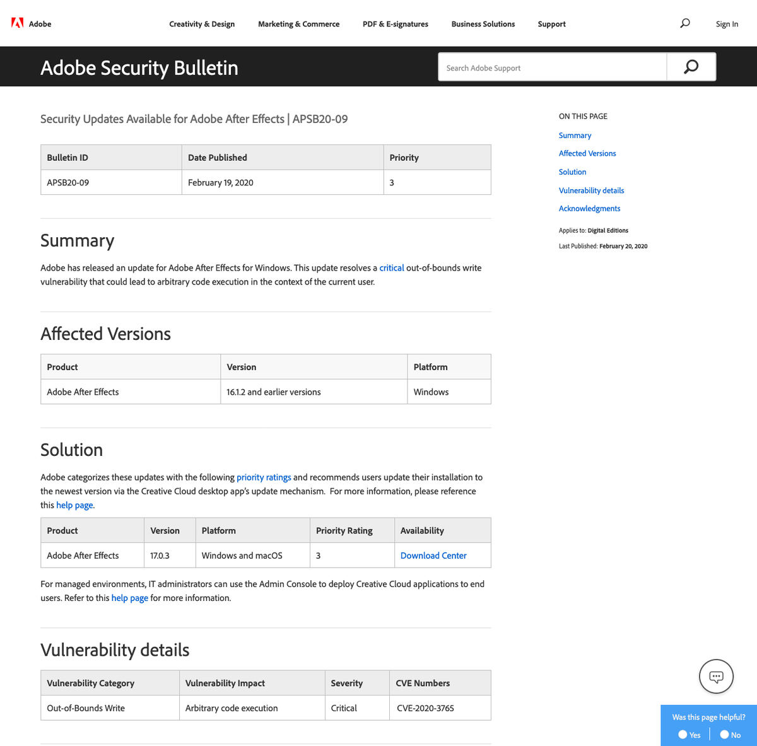Open the Download Center link

point(433,556)
